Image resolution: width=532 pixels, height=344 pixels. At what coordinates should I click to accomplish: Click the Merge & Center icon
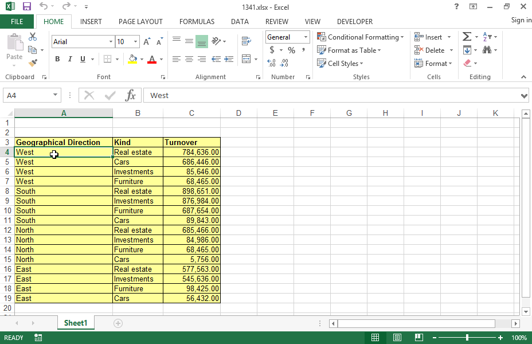(x=247, y=59)
